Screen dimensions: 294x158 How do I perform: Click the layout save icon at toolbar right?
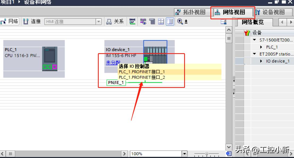(223, 22)
